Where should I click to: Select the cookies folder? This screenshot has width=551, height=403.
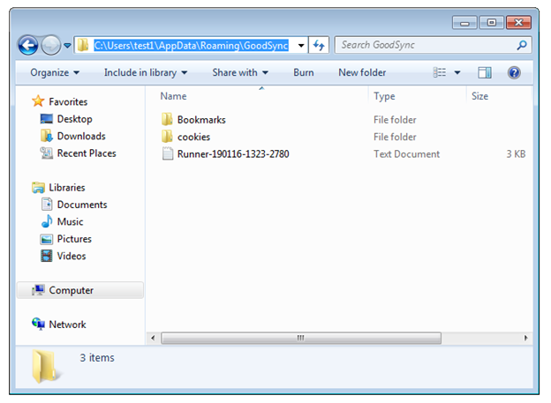pos(193,137)
